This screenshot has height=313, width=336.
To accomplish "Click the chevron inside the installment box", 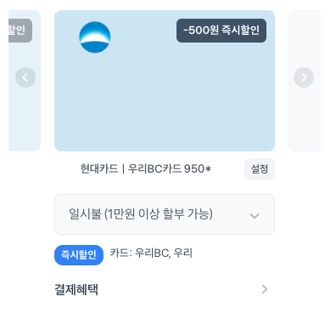I will point(255,216).
